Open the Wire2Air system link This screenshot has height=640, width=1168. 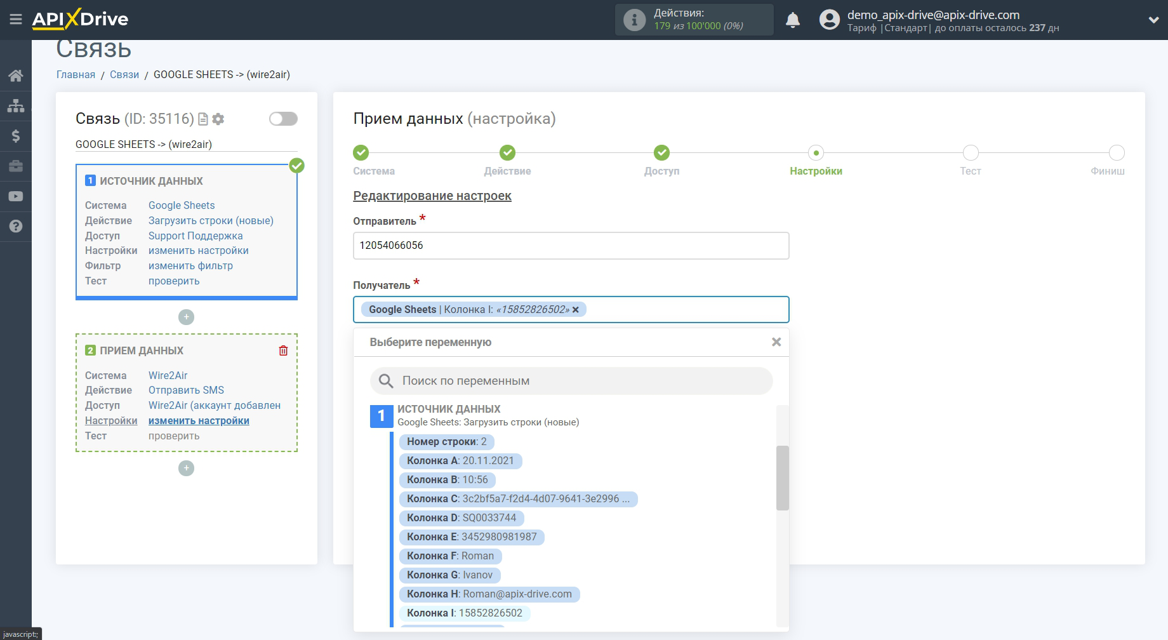pos(168,375)
